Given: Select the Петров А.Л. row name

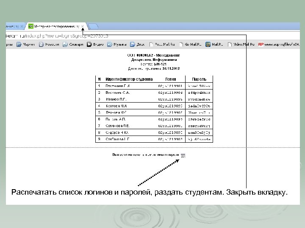Looking at the screenshot, I should 116,119.
